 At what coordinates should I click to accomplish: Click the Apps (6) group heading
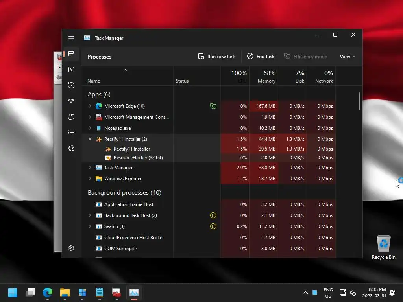click(99, 94)
